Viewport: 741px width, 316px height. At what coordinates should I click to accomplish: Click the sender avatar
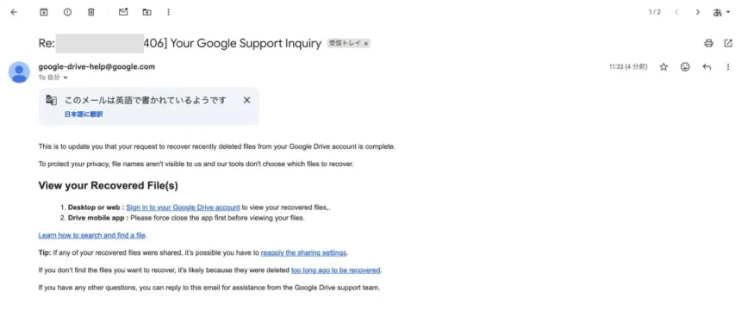pyautogui.click(x=19, y=71)
